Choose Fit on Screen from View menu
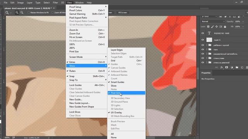The image size is (248, 139). click(87, 37)
